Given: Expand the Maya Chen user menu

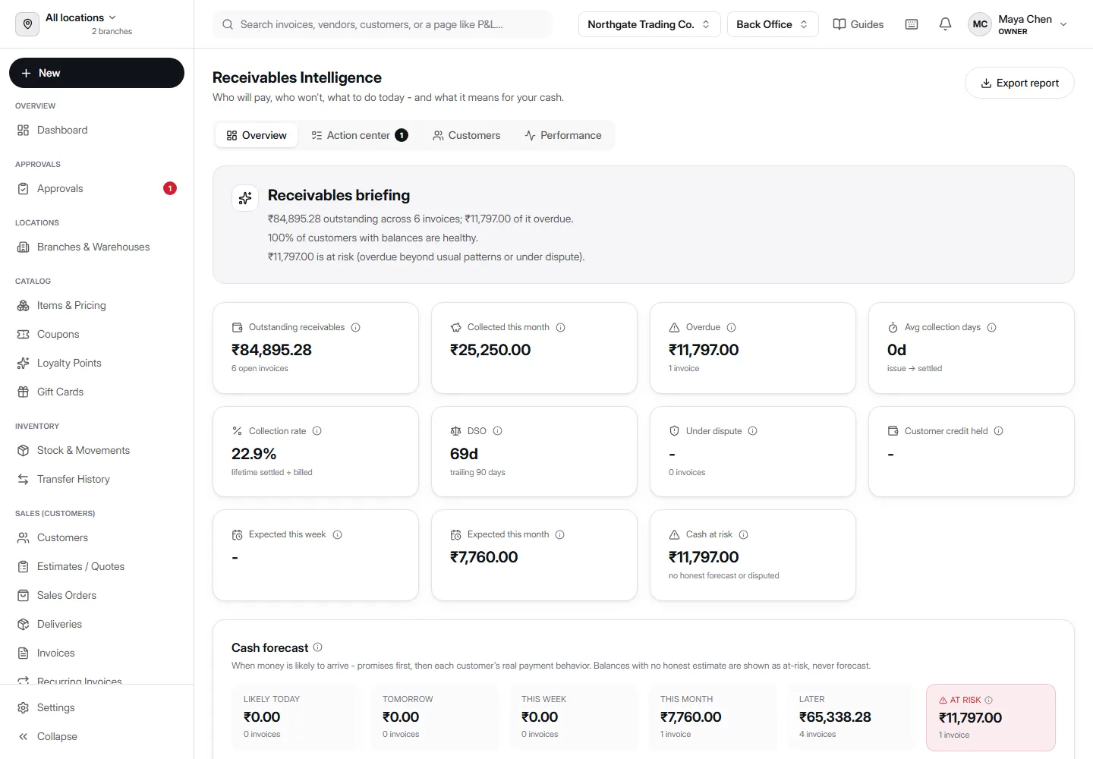Looking at the screenshot, I should 1019,24.
